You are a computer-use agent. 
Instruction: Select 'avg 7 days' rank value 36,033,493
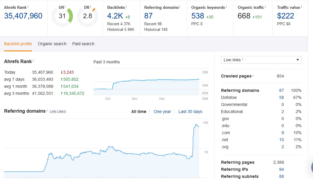(x=43, y=79)
